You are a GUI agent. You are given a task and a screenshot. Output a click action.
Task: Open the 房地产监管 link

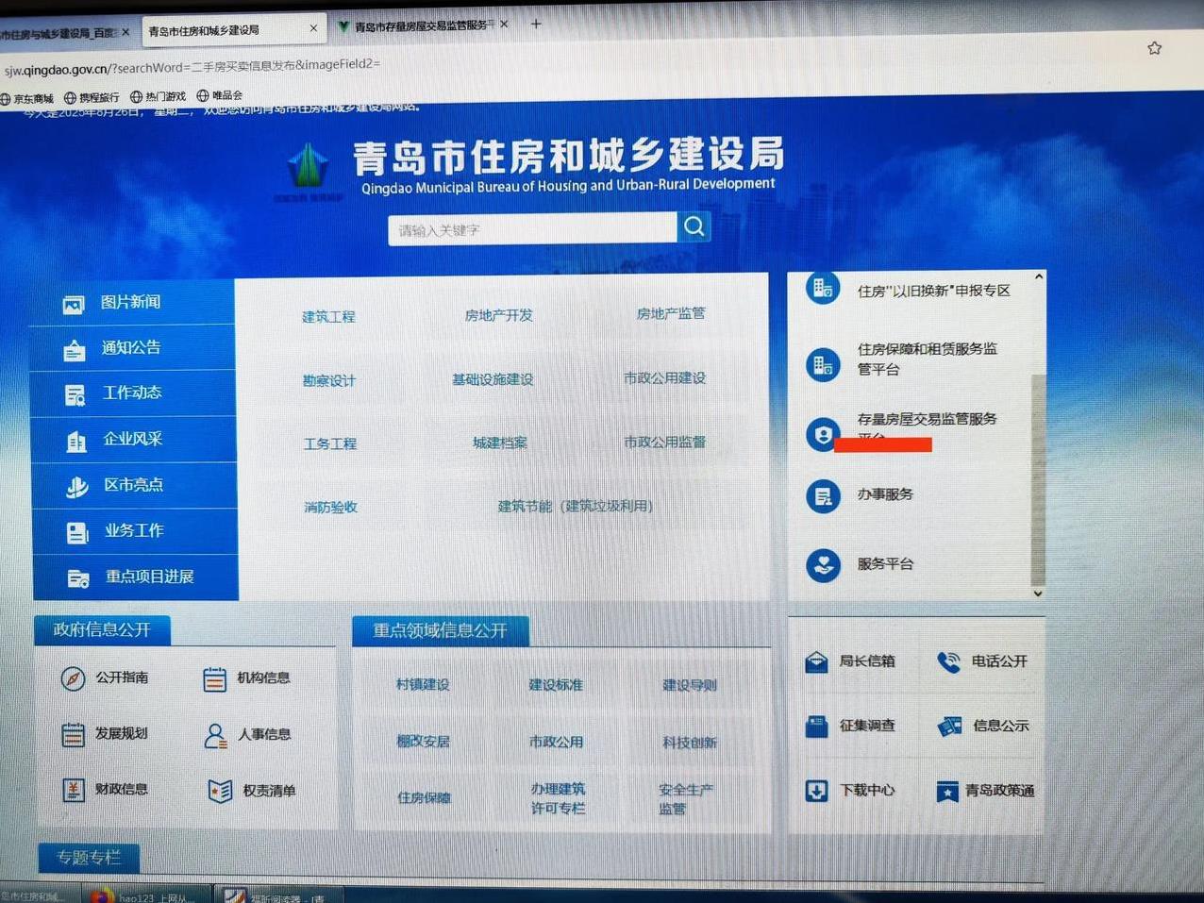click(670, 313)
